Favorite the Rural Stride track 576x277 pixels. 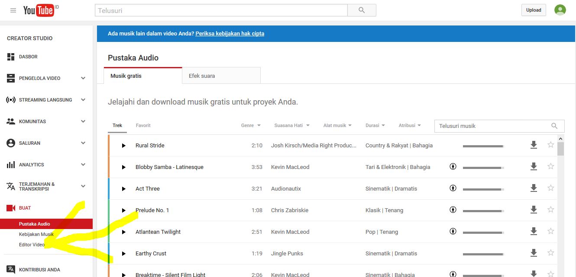(x=551, y=145)
